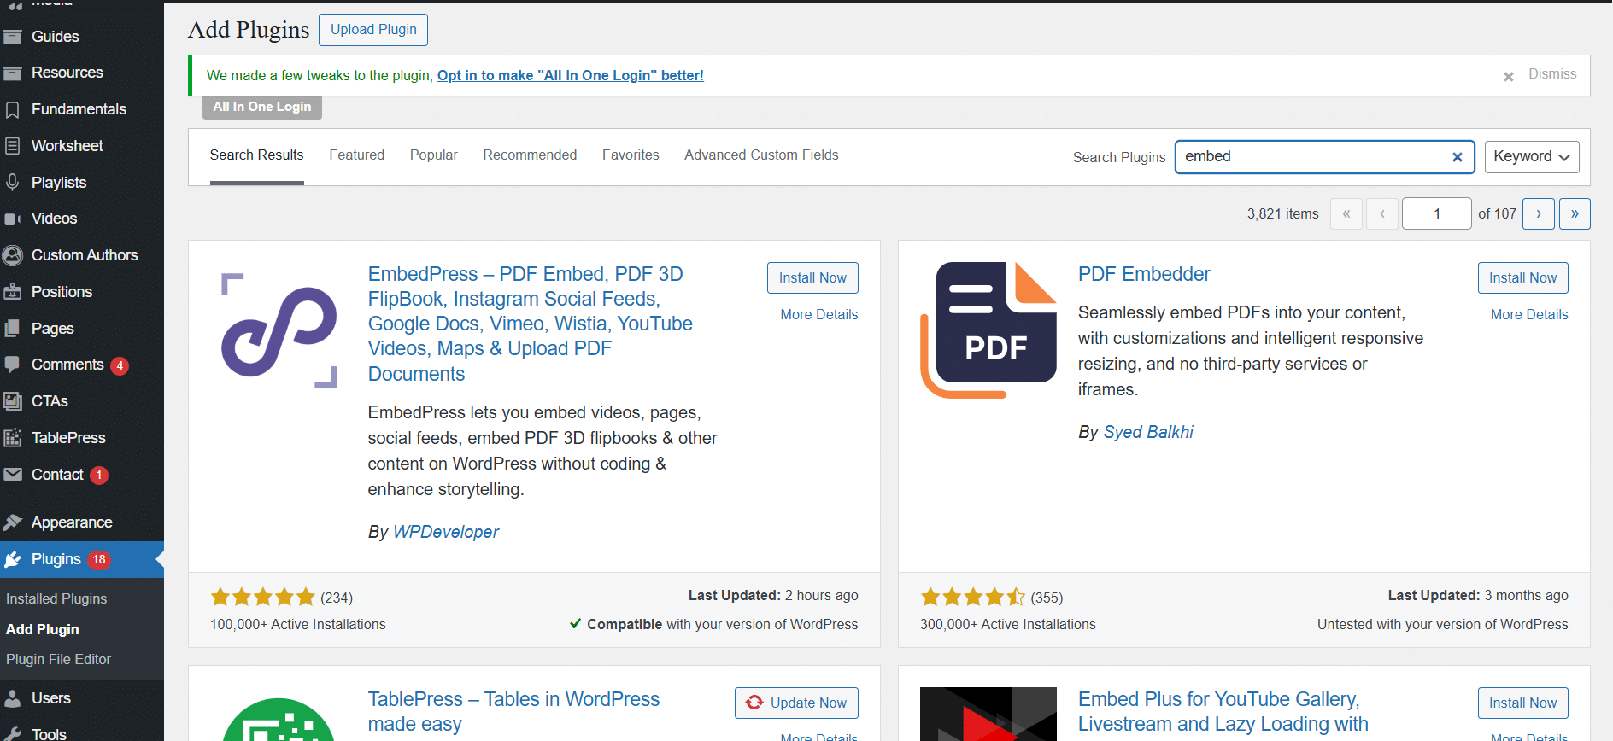Switch to Popular tab

pyautogui.click(x=434, y=155)
